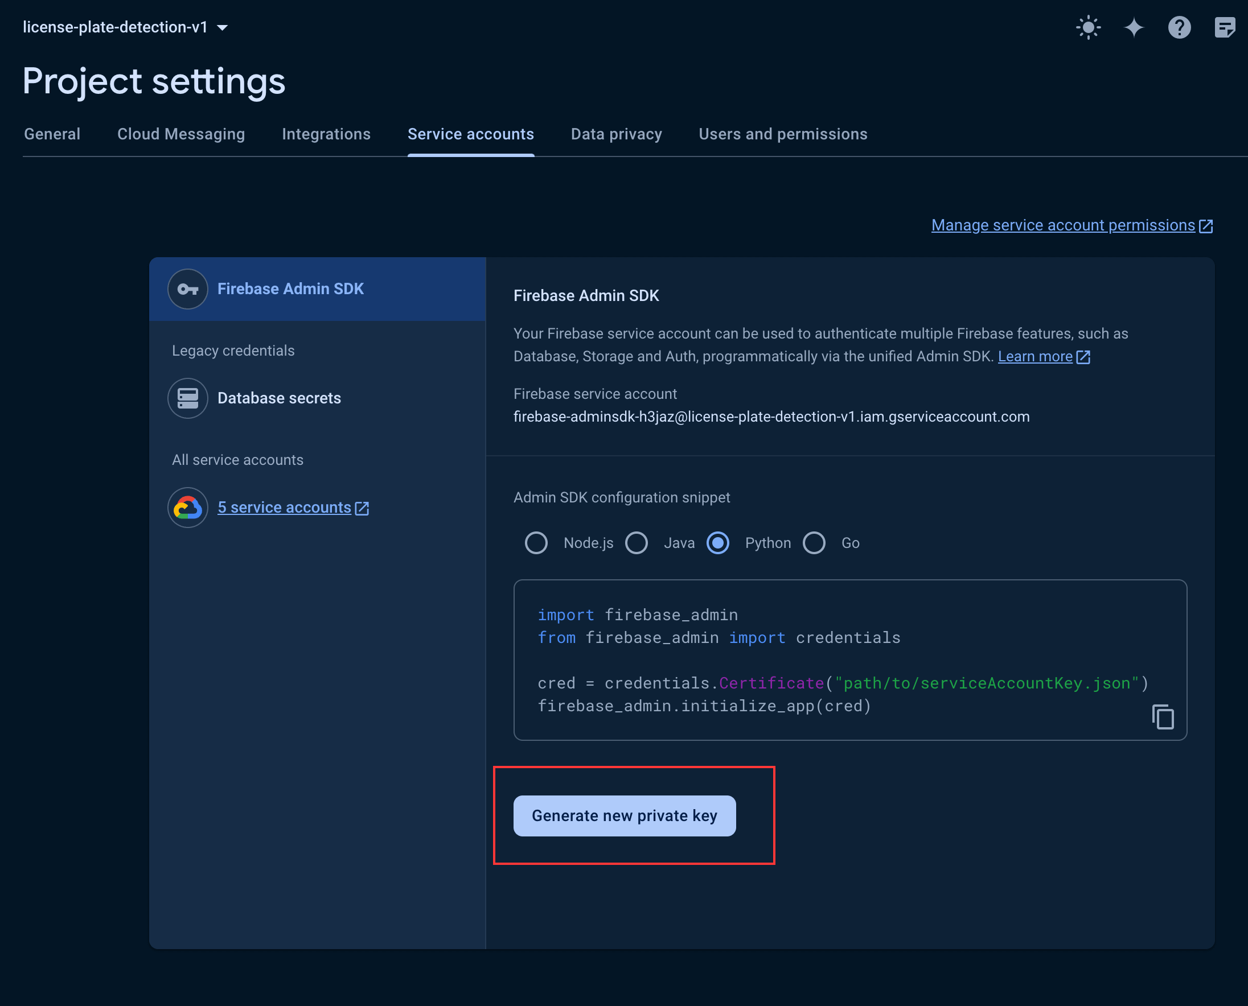Open the 5 service accounts link
Viewport: 1248px width, 1006px height.
tap(284, 508)
